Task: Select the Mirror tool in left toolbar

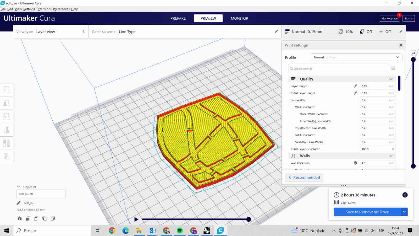Action: coord(7,130)
